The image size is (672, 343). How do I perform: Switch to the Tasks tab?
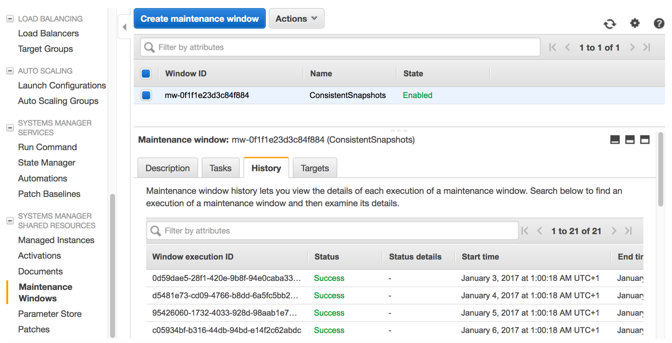coord(220,168)
